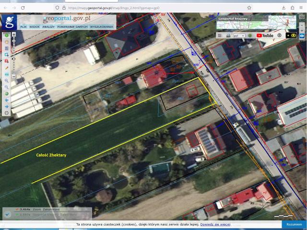This screenshot has height=230, width=307.
Task: Click plus on the zoom slider
Action: [13, 34]
